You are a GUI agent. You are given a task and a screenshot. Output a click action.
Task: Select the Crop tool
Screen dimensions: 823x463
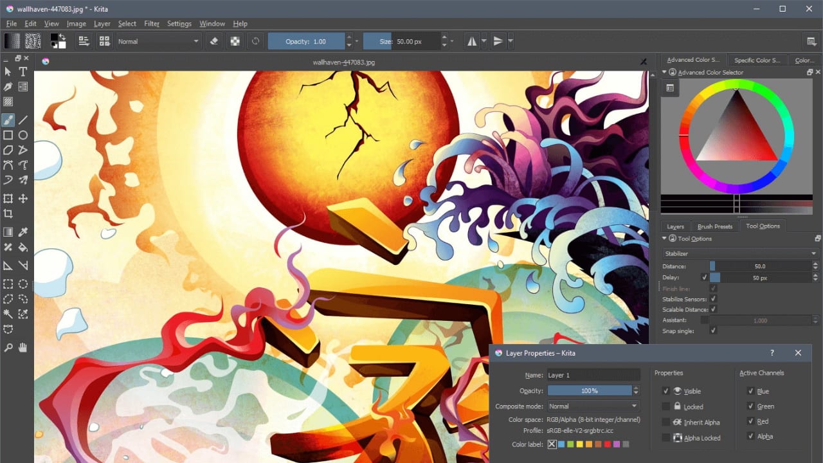click(x=8, y=214)
